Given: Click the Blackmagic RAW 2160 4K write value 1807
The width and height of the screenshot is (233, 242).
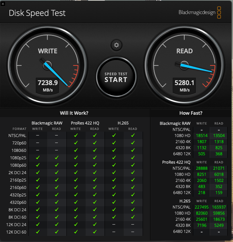Looking at the screenshot, I should (x=202, y=142).
